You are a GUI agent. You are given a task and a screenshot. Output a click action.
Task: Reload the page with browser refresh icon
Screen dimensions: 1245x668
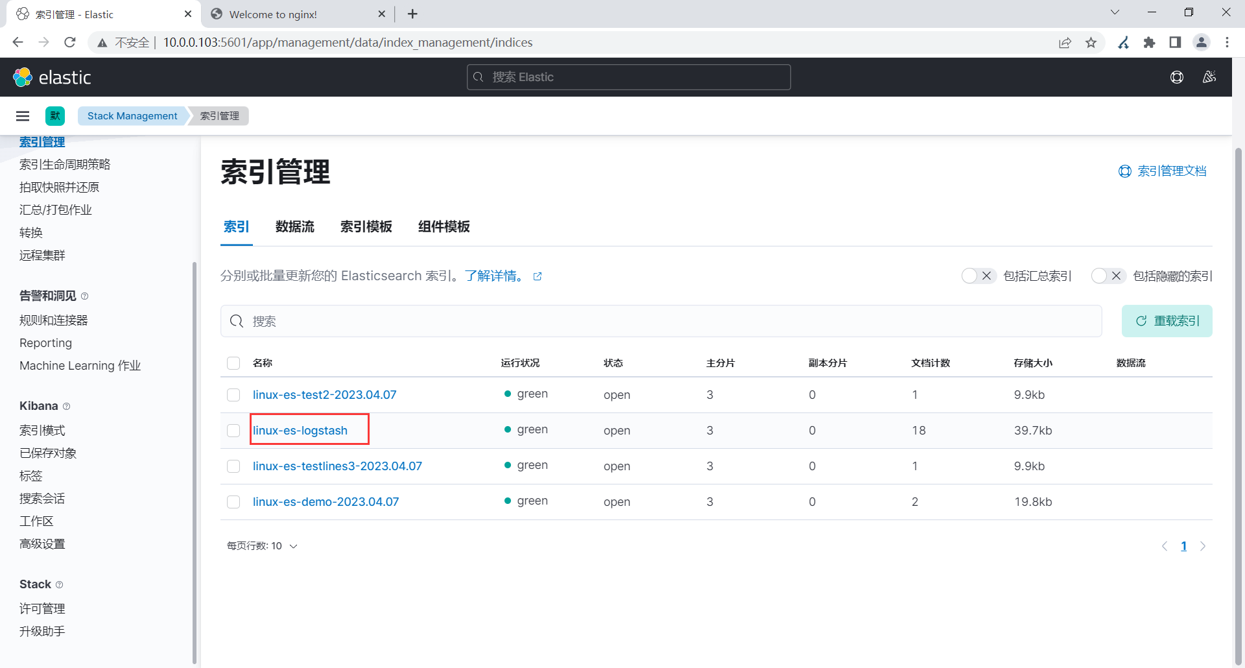[x=70, y=42]
